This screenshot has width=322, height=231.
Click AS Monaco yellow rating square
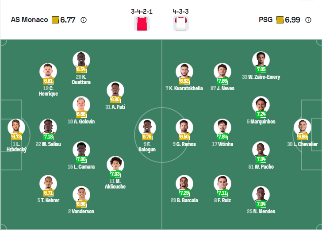(x=55, y=20)
